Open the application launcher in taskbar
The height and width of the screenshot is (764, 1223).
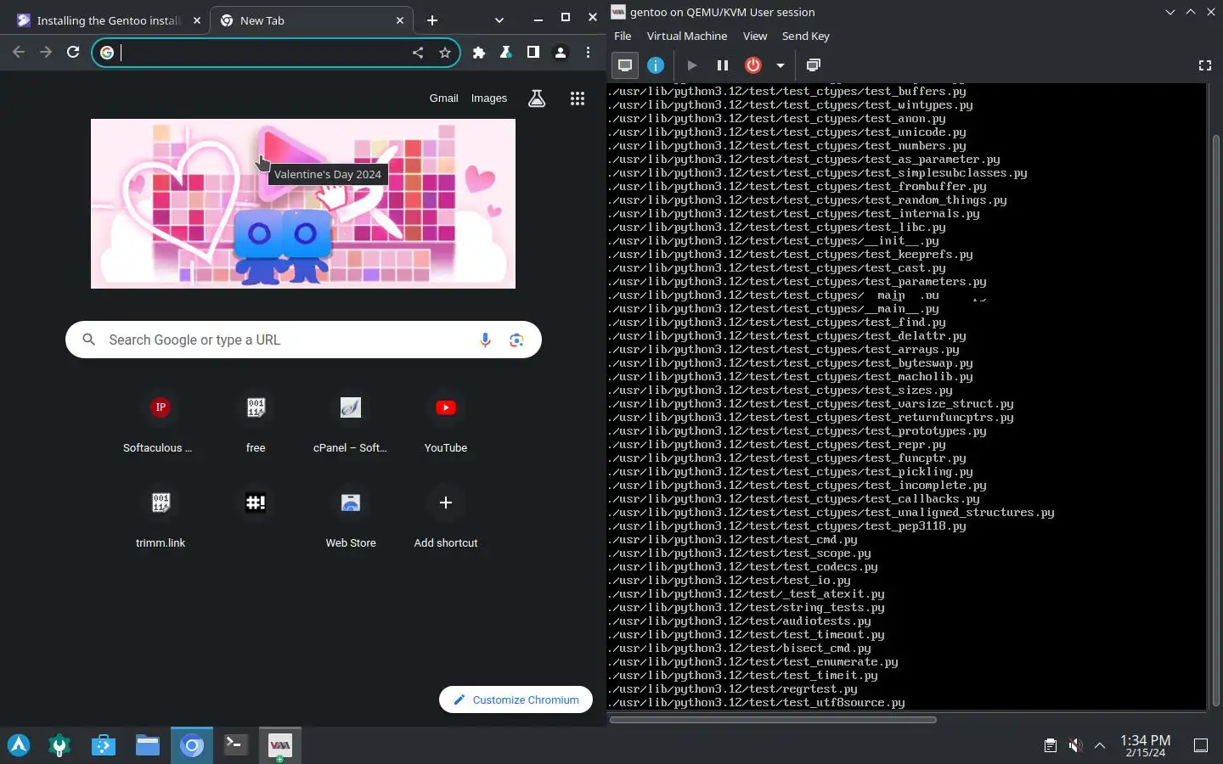tap(19, 745)
